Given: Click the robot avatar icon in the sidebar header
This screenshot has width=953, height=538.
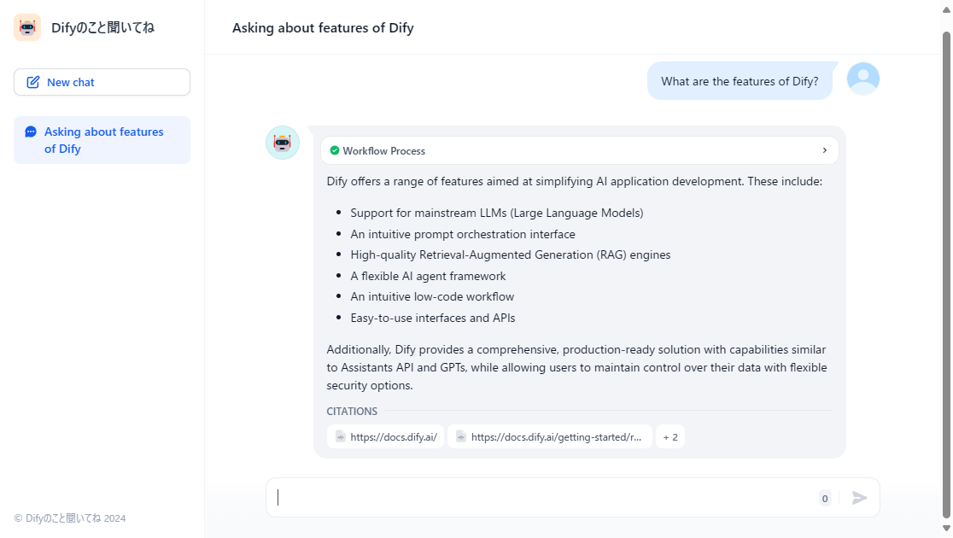Looking at the screenshot, I should 26,26.
